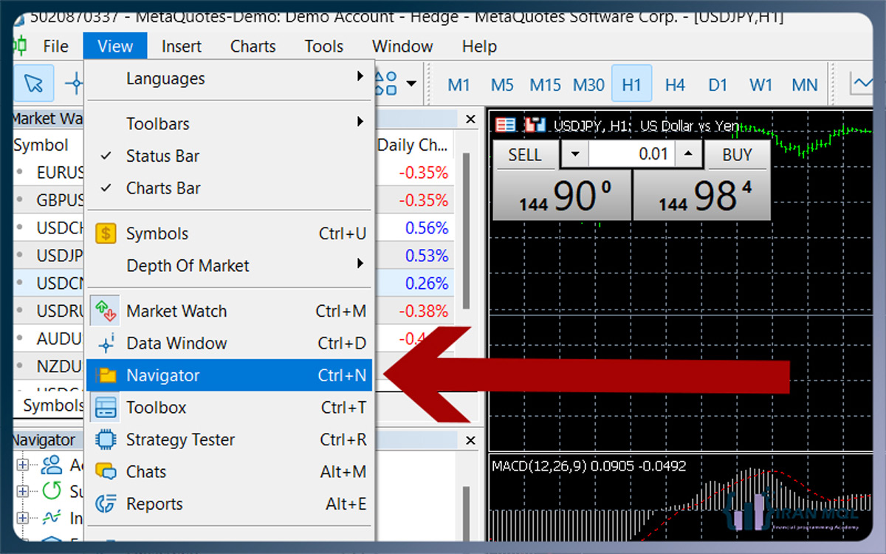The image size is (886, 554).
Task: Switch to M5 timeframe
Action: pos(502,84)
